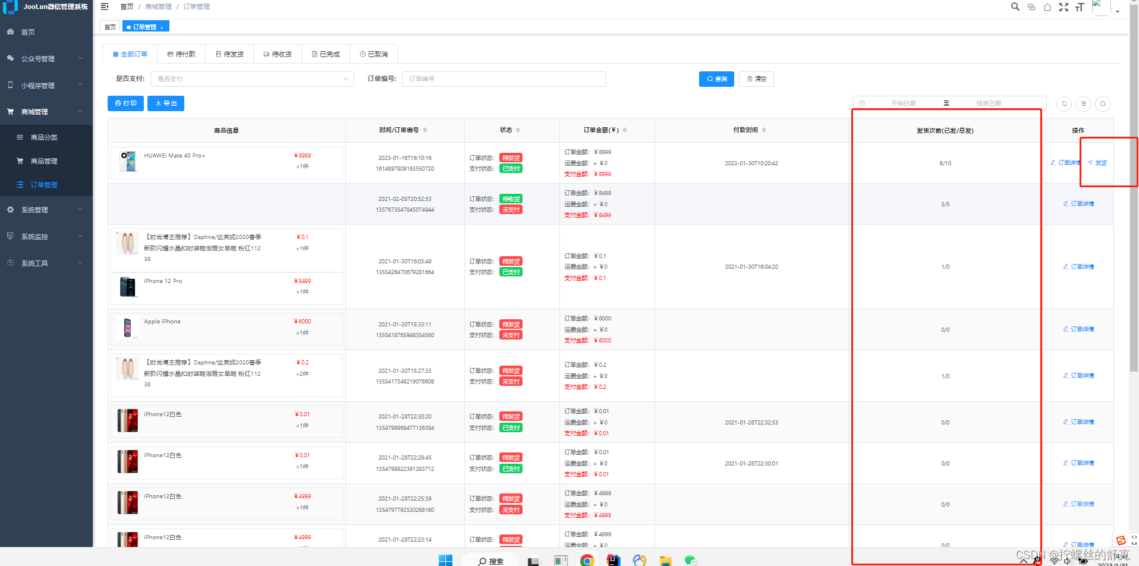This screenshot has width=1139, height=566.
Task: Open WeChat from the taskbar
Action: point(691,561)
